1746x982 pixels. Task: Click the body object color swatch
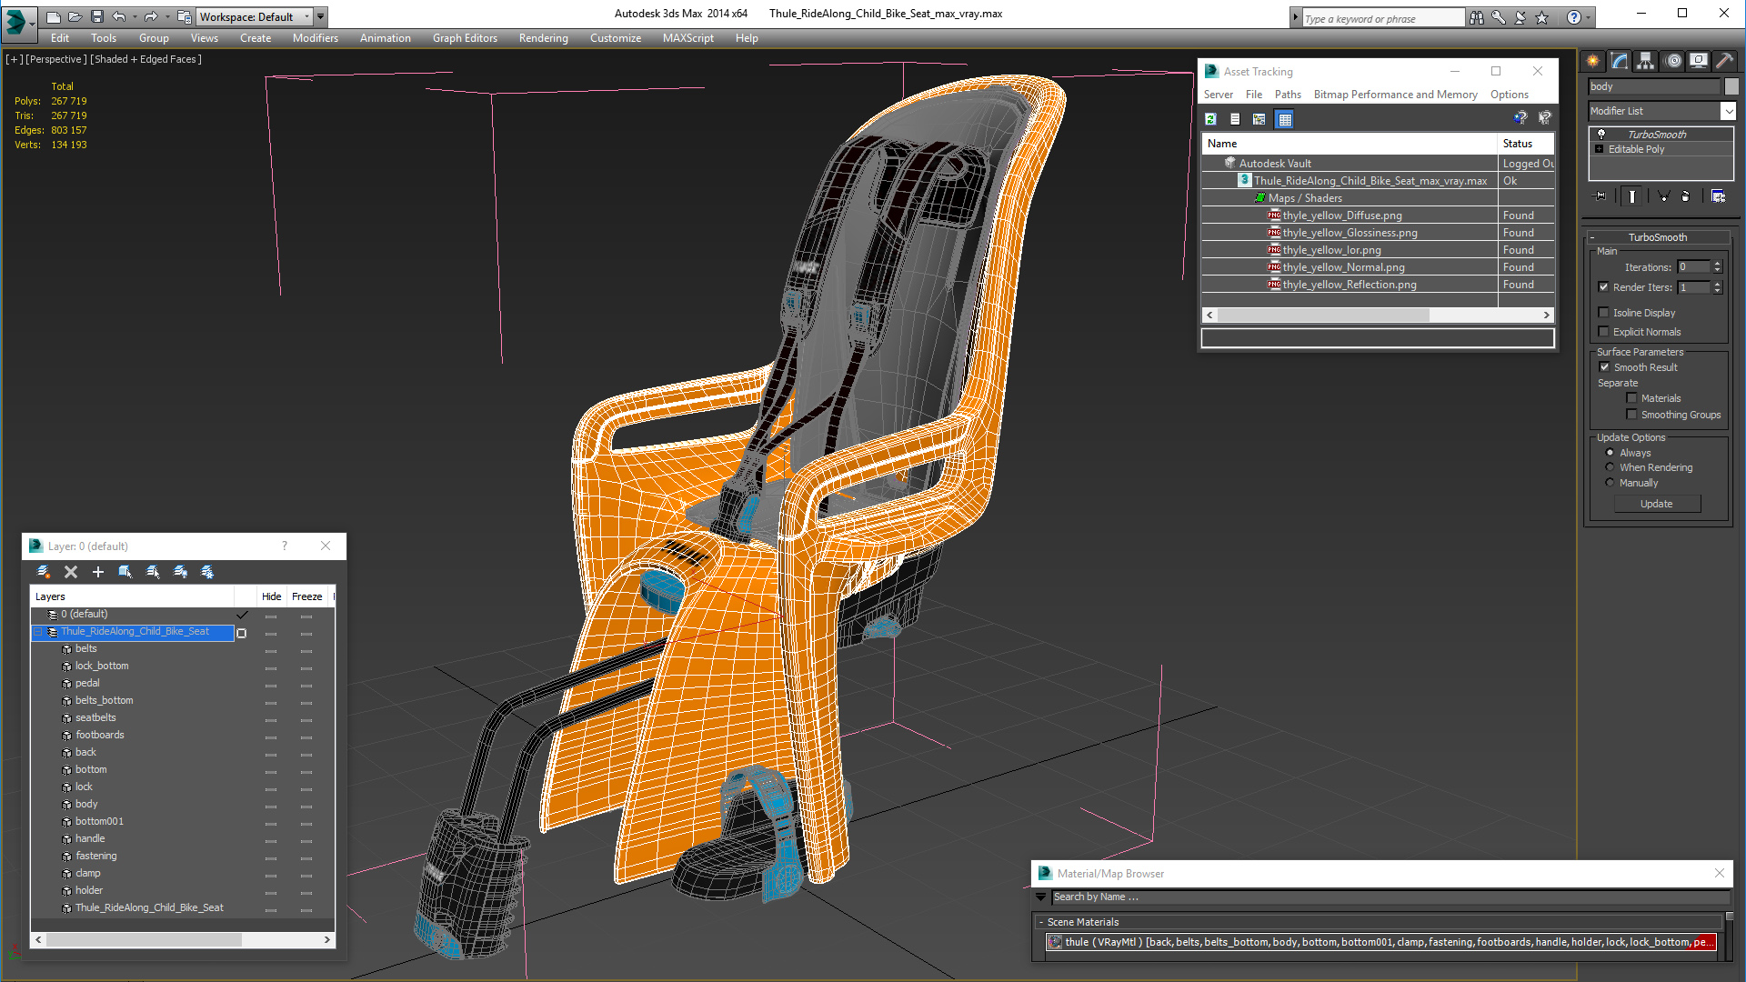[x=1731, y=86]
